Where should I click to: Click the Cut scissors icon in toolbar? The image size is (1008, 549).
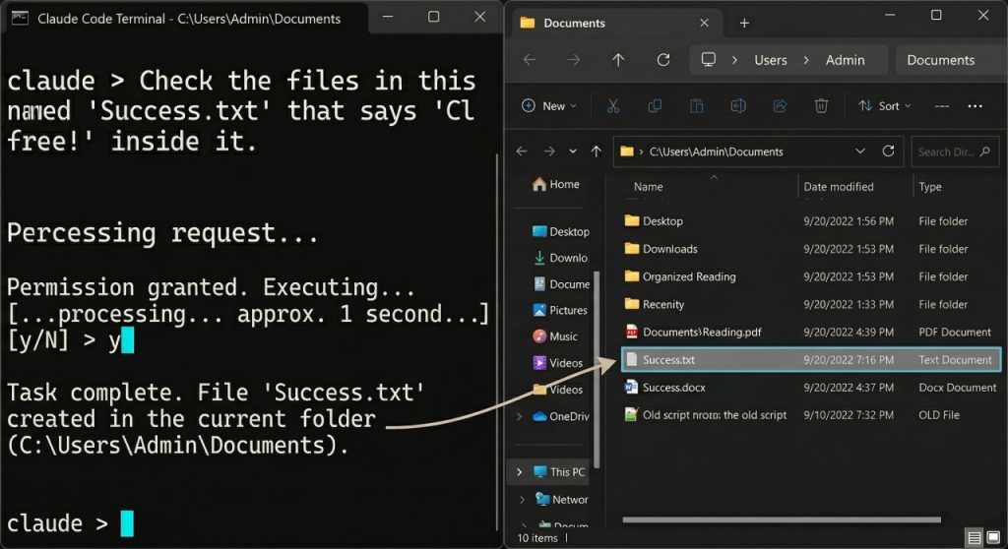[x=612, y=106]
